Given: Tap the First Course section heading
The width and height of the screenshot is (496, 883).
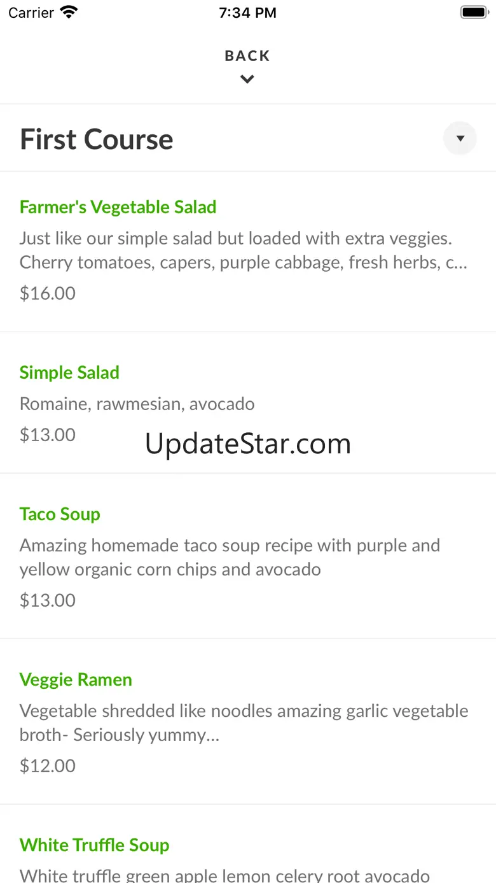Looking at the screenshot, I should (x=97, y=139).
